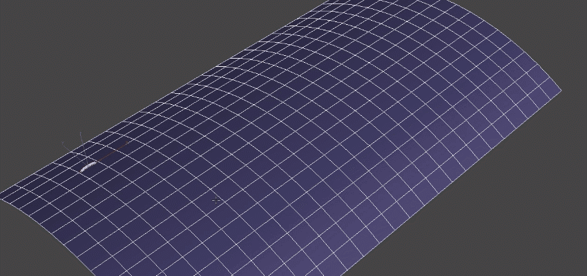Screen dimensions: 587x276
Task: Click the gizmo origin where axes meet
Action: [87, 164]
